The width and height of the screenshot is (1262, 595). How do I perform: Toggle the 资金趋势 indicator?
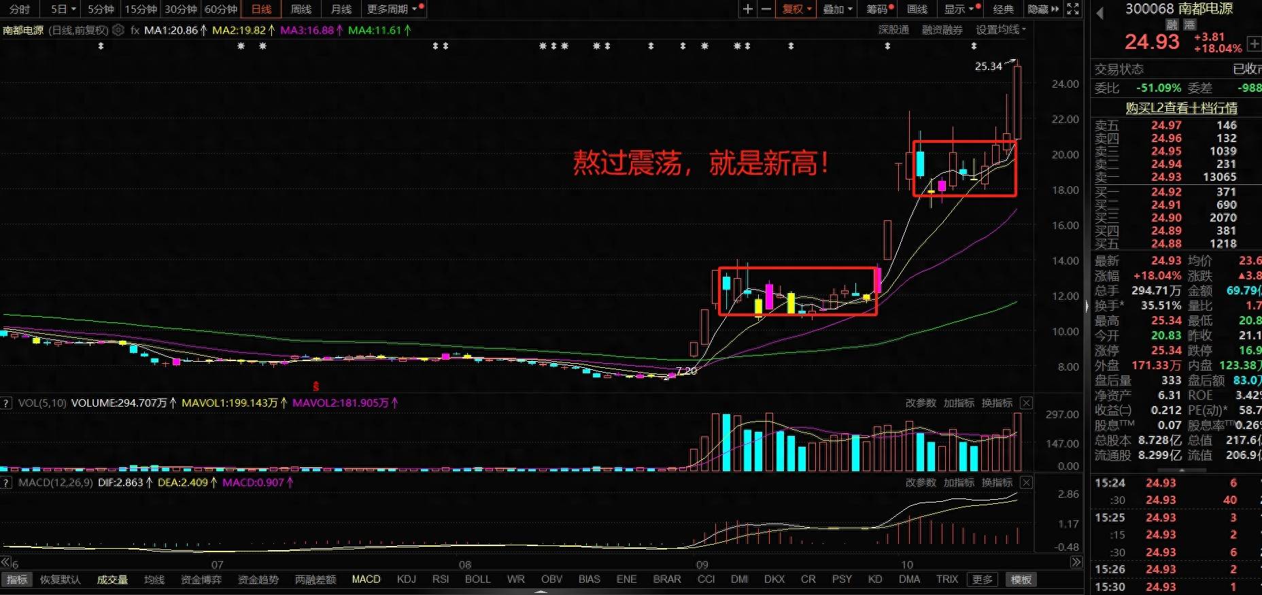pyautogui.click(x=258, y=579)
